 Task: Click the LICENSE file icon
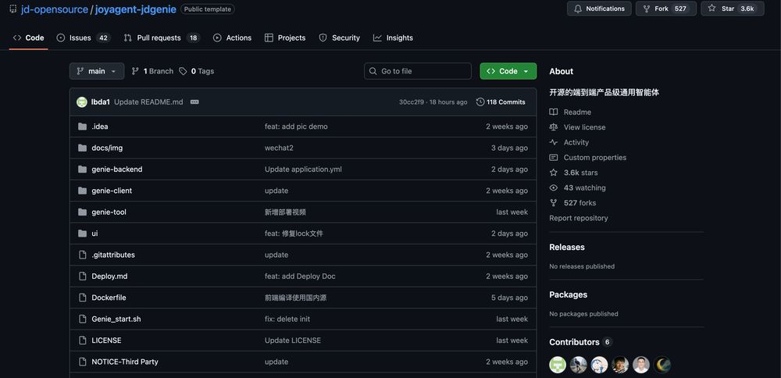pos(83,341)
